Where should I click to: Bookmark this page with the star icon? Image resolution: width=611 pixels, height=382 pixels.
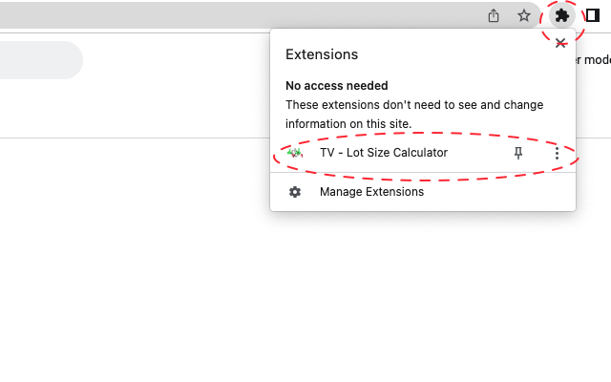[524, 15]
